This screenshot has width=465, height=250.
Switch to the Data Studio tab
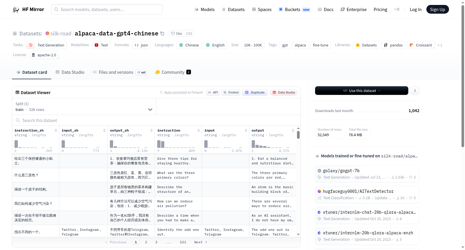coord(70,72)
